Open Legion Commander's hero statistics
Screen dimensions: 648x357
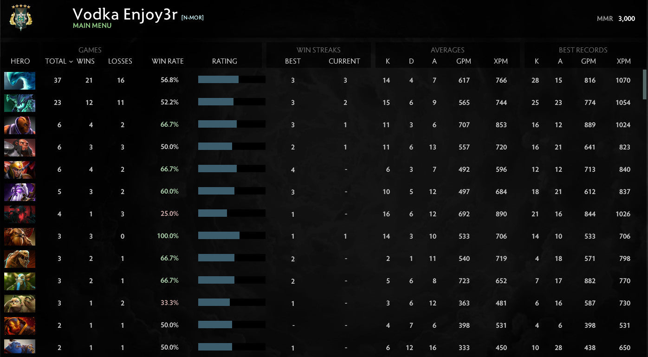19,169
